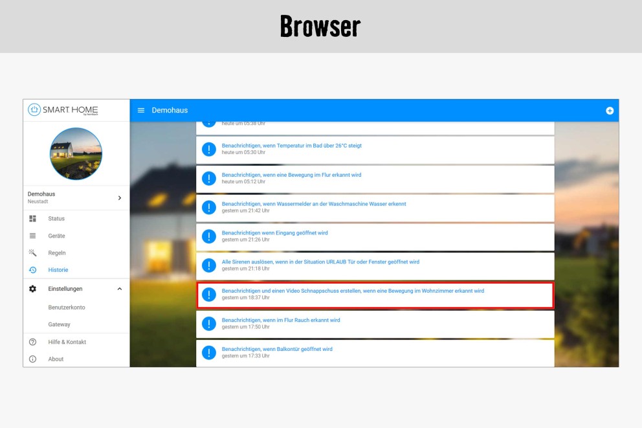
Task: Click the Demohaus title in blue header
Action: pos(170,110)
